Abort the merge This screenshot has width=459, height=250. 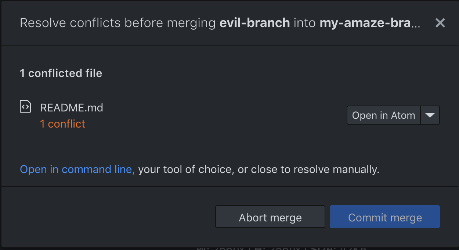[x=270, y=217]
